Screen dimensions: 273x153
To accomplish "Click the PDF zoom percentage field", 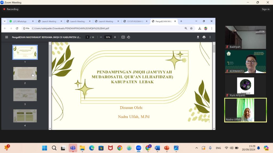I will [x=108, y=37].
